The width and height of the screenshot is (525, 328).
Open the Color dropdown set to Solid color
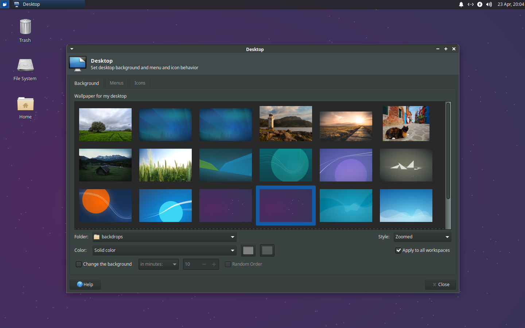[164, 250]
